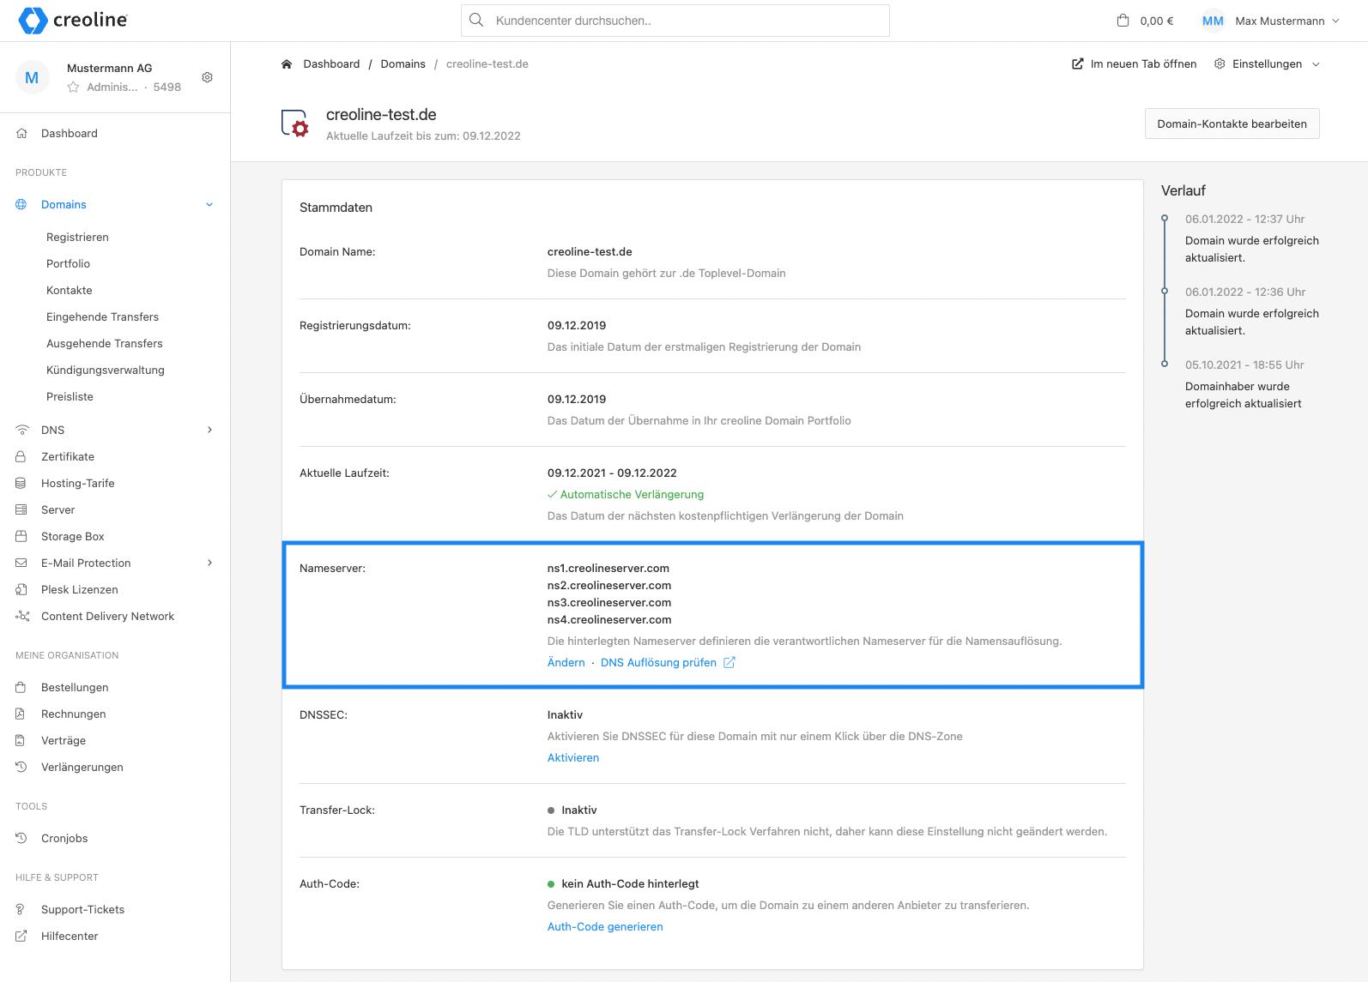Viewport: 1368px width, 982px height.
Task: Click Im neuen Tab öffnen
Action: click(x=1134, y=64)
